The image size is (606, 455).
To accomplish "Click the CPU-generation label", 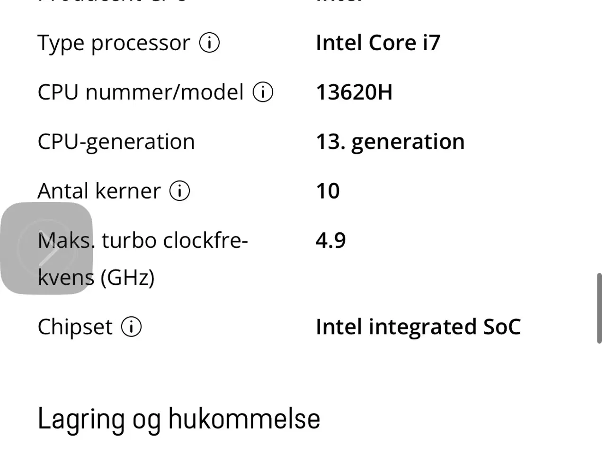I will (116, 142).
